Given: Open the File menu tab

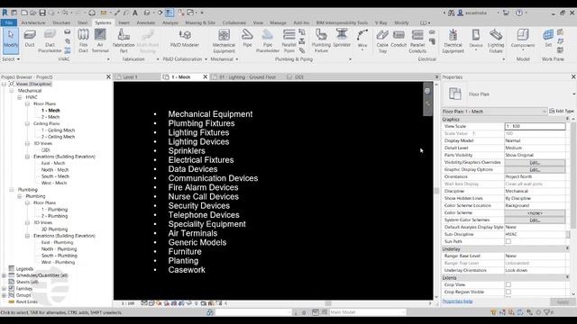Looking at the screenshot, I should (9, 22).
